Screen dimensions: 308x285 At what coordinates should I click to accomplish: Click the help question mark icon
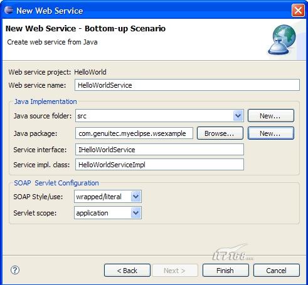point(15,270)
